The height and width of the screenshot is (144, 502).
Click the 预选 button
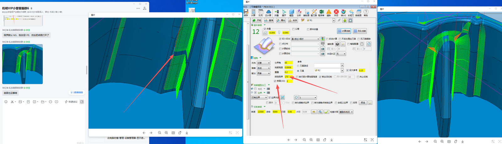[363, 103]
